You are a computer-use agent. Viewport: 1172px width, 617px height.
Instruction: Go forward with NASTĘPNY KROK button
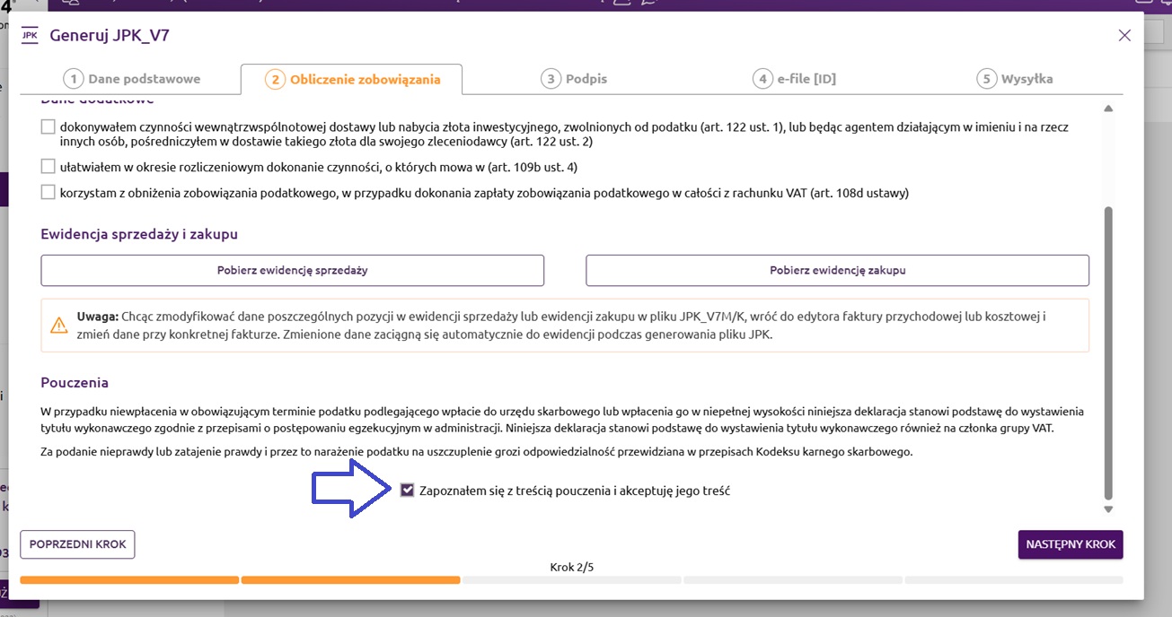pos(1070,544)
